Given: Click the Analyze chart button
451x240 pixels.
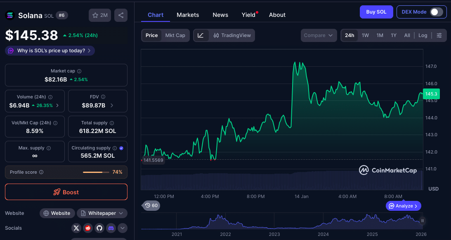Looking at the screenshot, I should point(403,205).
